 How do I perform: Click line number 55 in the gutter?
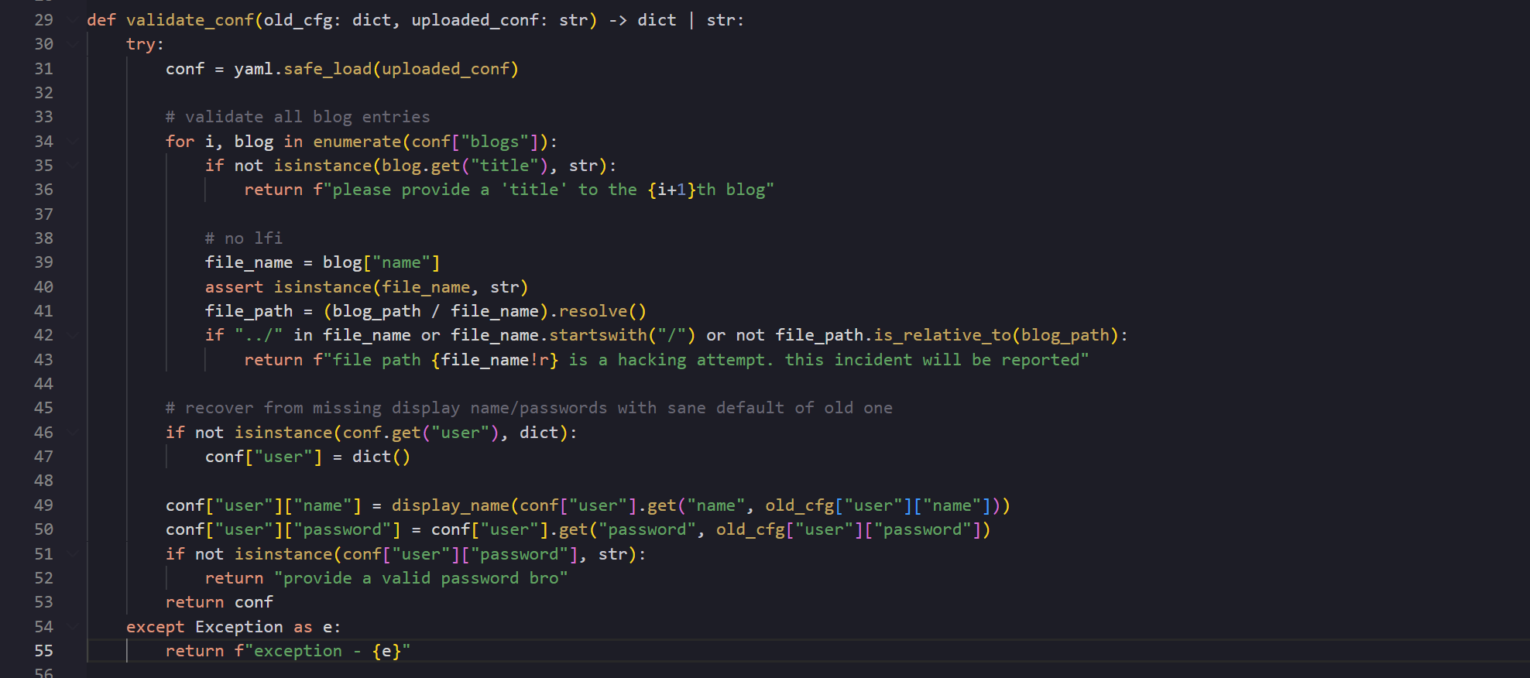click(x=43, y=651)
